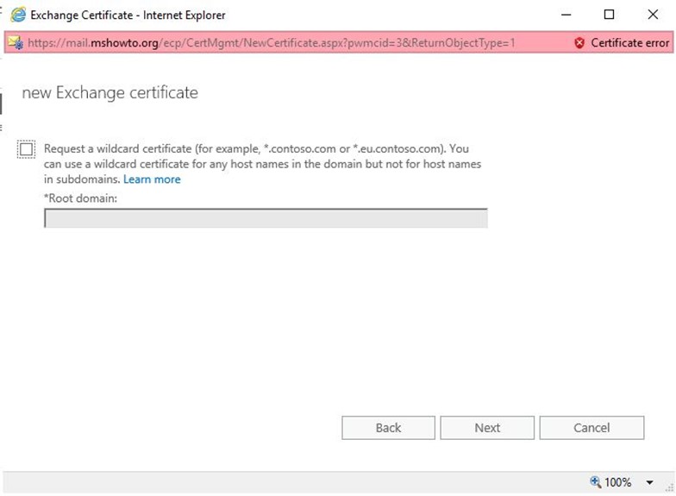Close the Exchange Certificate window
Viewport: 676px width, 496px height.
(653, 15)
